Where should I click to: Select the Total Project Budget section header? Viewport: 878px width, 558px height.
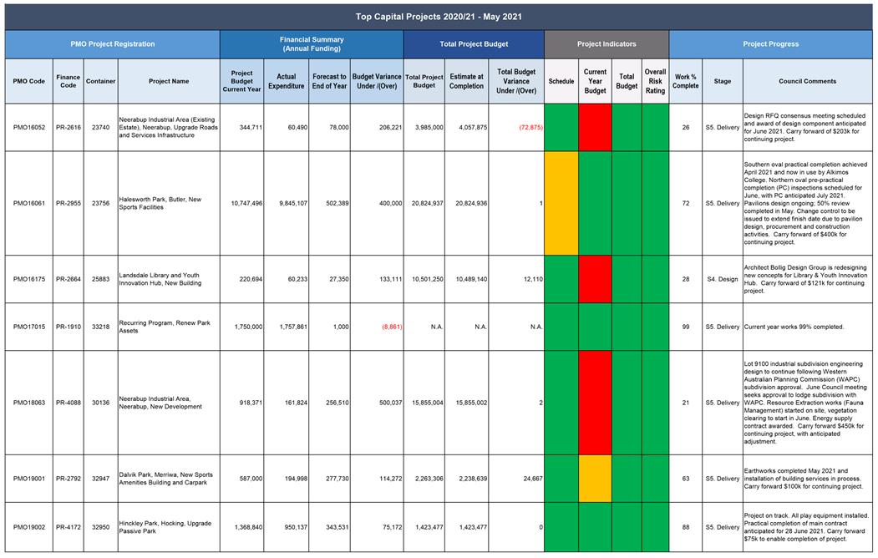474,44
